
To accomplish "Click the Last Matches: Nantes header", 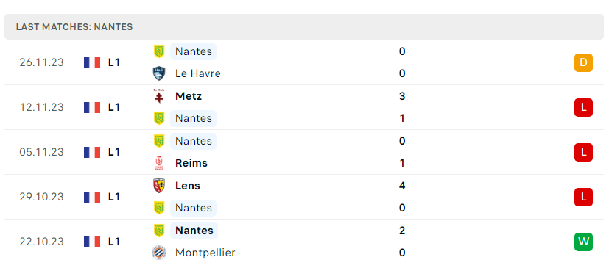I will point(74,27).
